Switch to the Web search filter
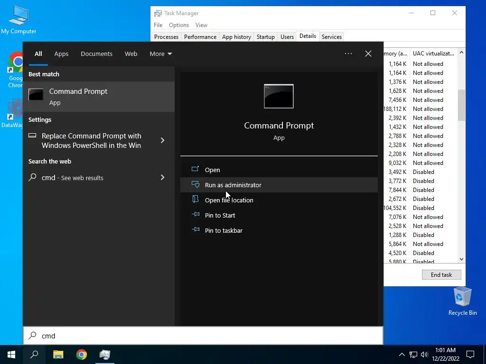The image size is (486, 364). (131, 54)
